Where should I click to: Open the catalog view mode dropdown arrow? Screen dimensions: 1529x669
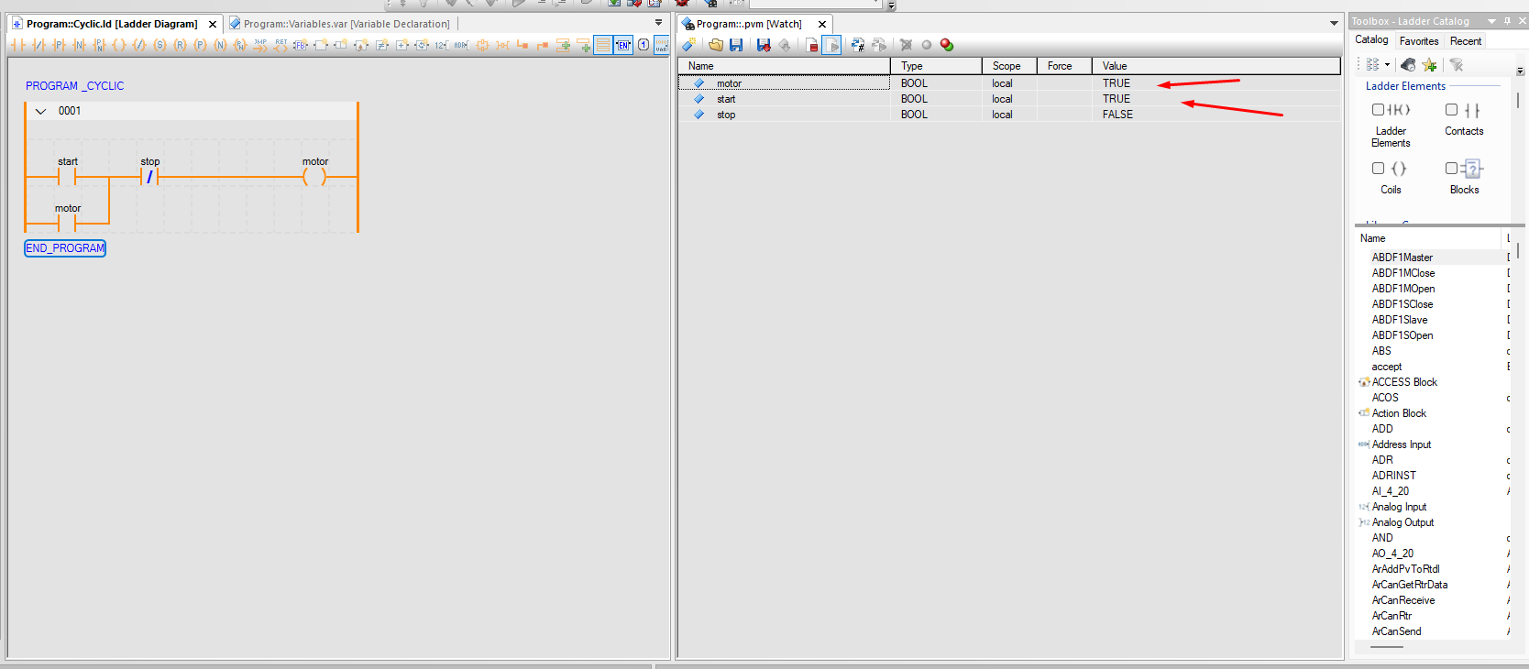(x=1387, y=65)
